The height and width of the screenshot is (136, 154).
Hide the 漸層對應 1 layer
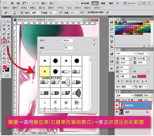click(117, 105)
